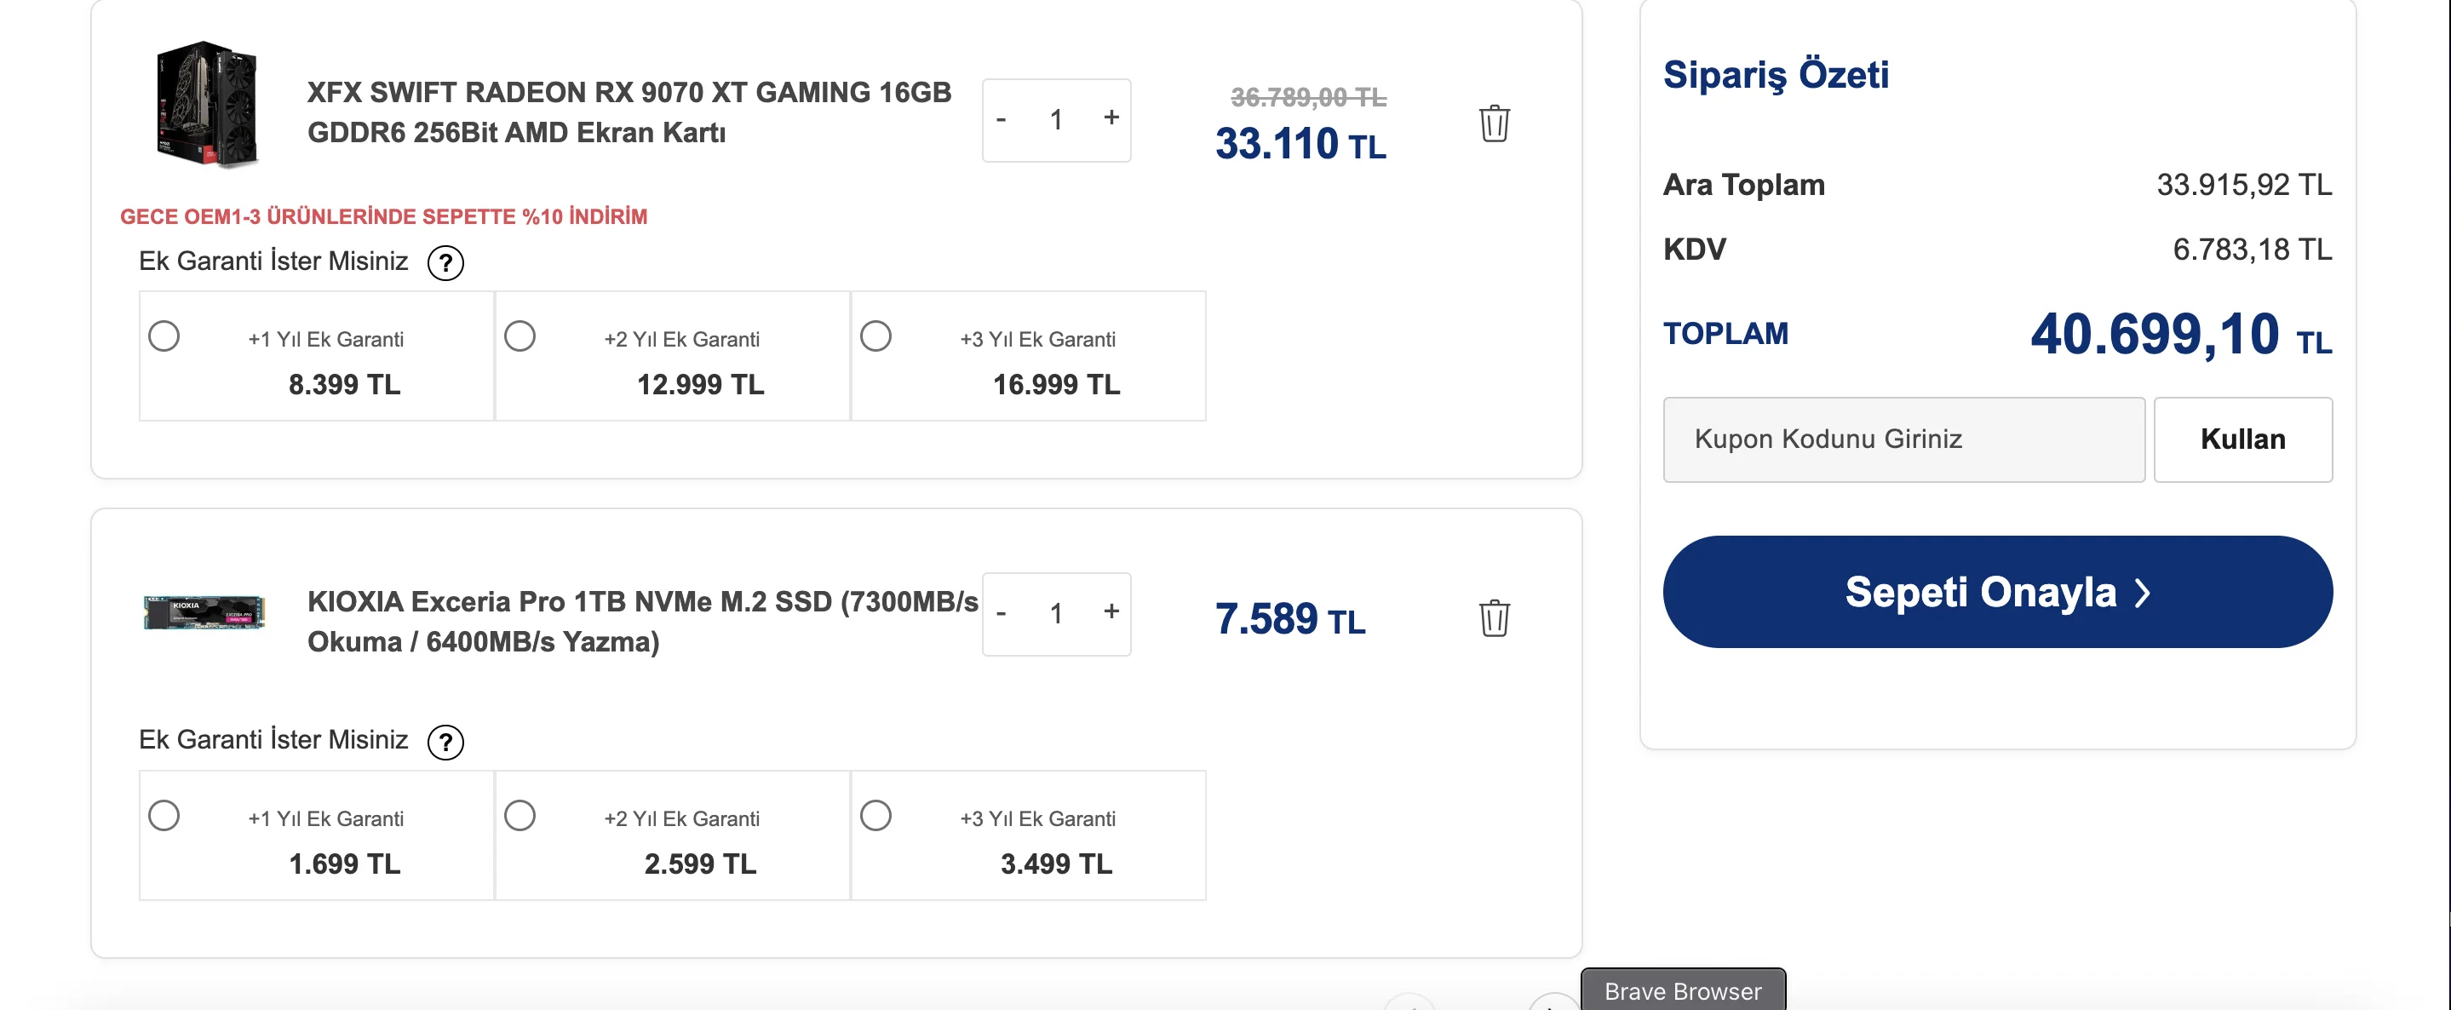Click the Sepeti Onayla button
The image size is (2451, 1010).
pyautogui.click(x=1997, y=592)
